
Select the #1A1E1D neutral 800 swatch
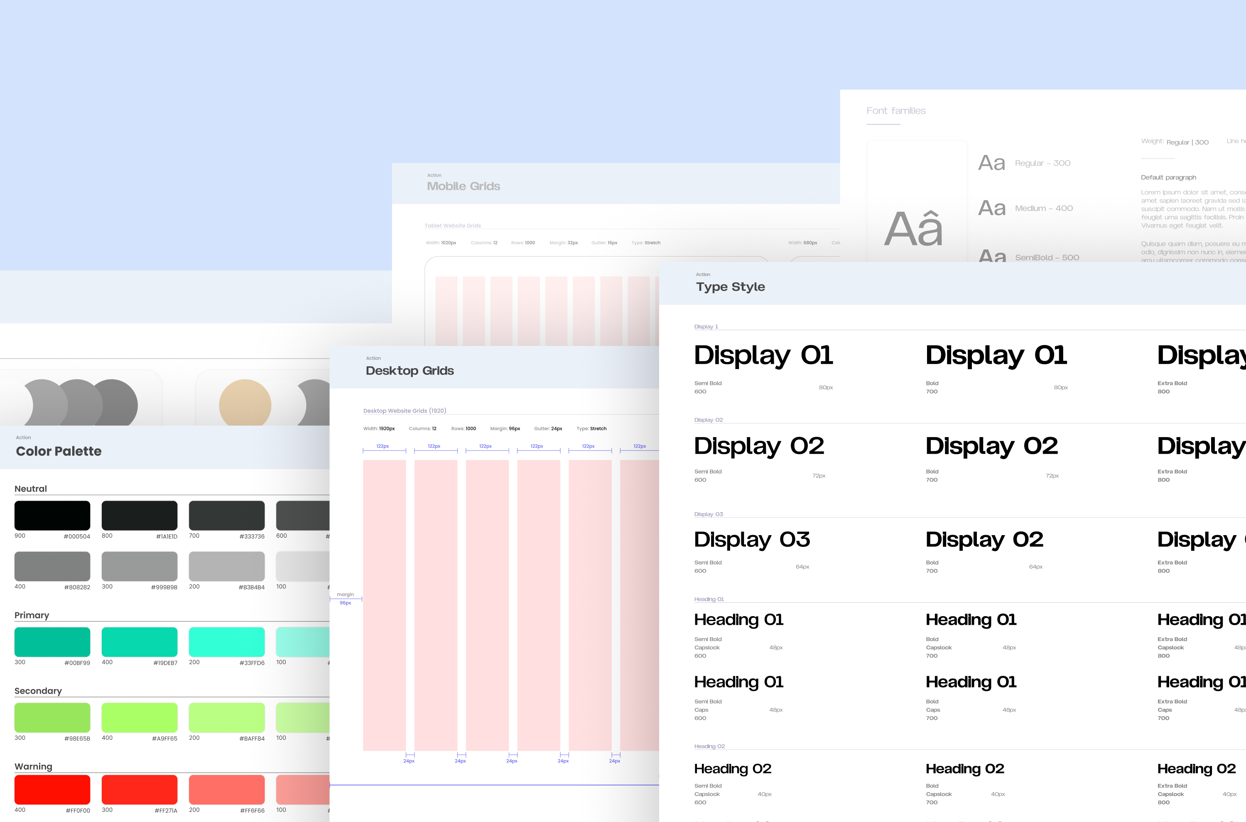[x=139, y=515]
